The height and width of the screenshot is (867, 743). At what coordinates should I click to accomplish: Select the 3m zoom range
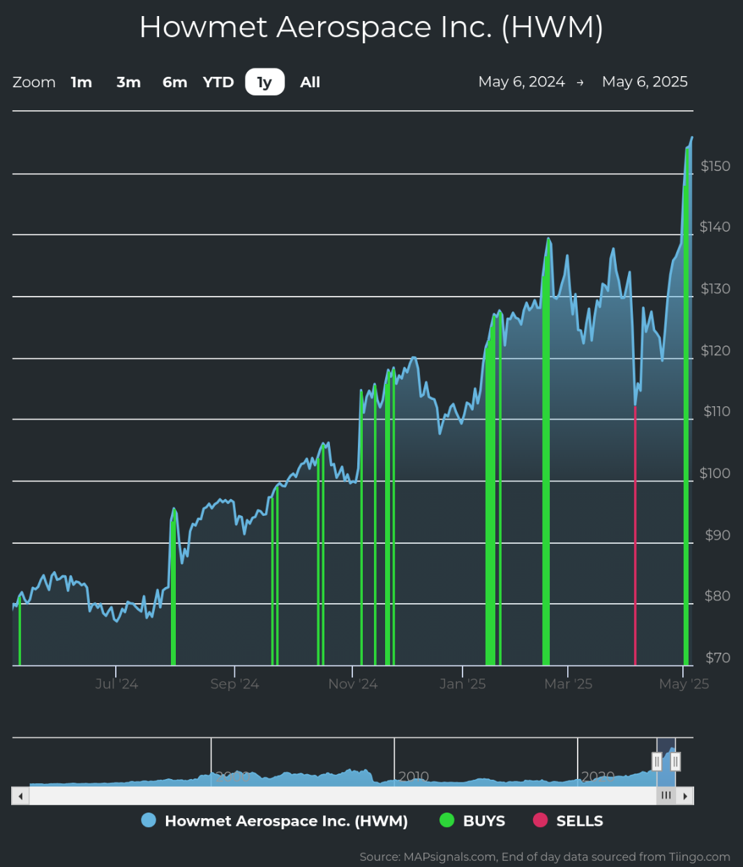[128, 82]
